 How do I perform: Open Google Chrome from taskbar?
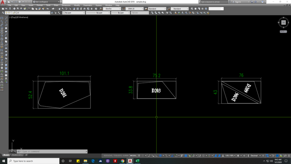(123, 161)
